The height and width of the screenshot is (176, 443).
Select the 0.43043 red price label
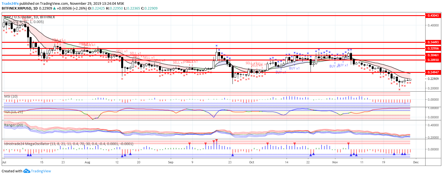433,15
